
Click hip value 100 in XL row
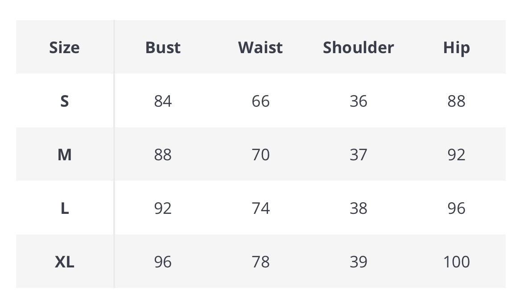(456, 262)
